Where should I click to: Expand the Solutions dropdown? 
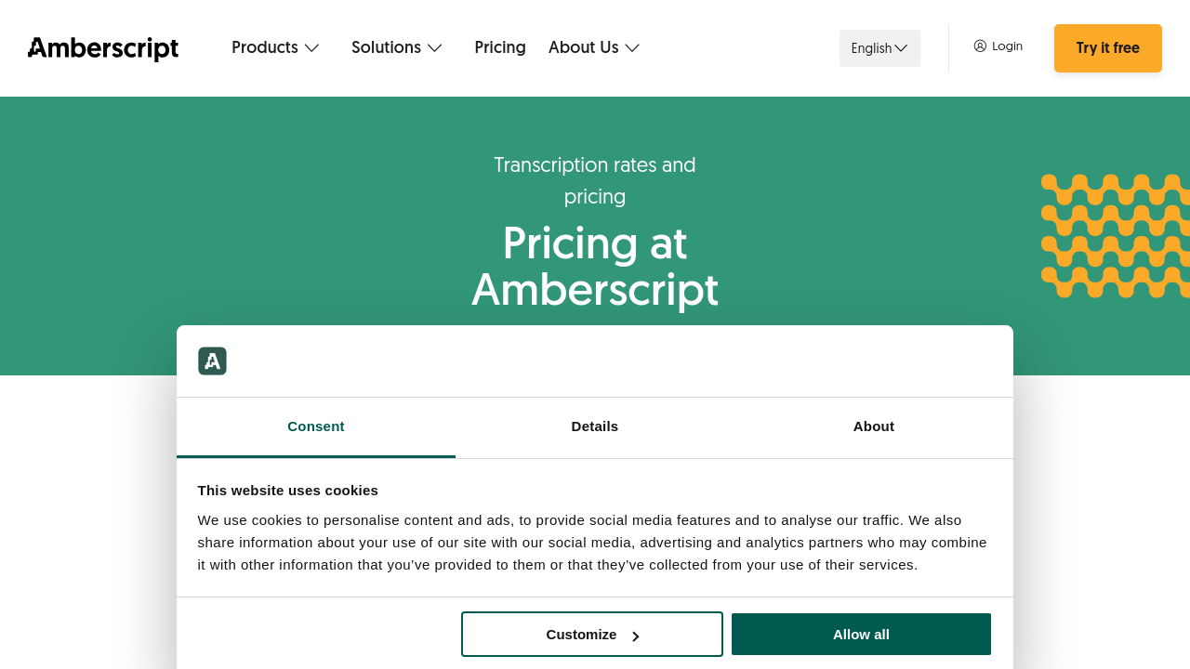(x=396, y=46)
